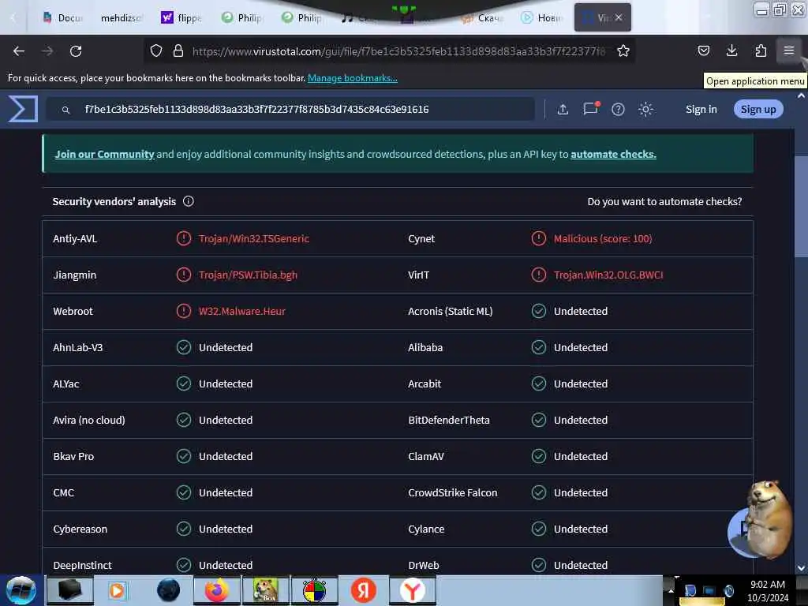Click the Cybereason vendor name
The image size is (808, 606).
(x=80, y=529)
